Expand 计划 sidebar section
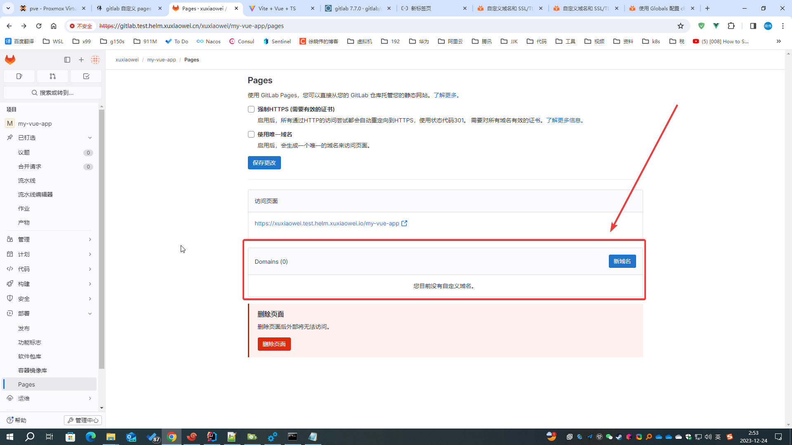The image size is (792, 445). [x=49, y=254]
